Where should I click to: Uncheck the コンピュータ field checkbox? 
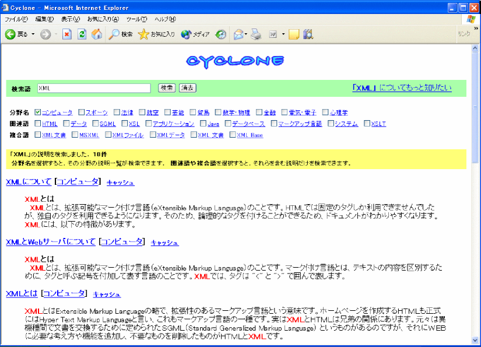(x=37, y=112)
